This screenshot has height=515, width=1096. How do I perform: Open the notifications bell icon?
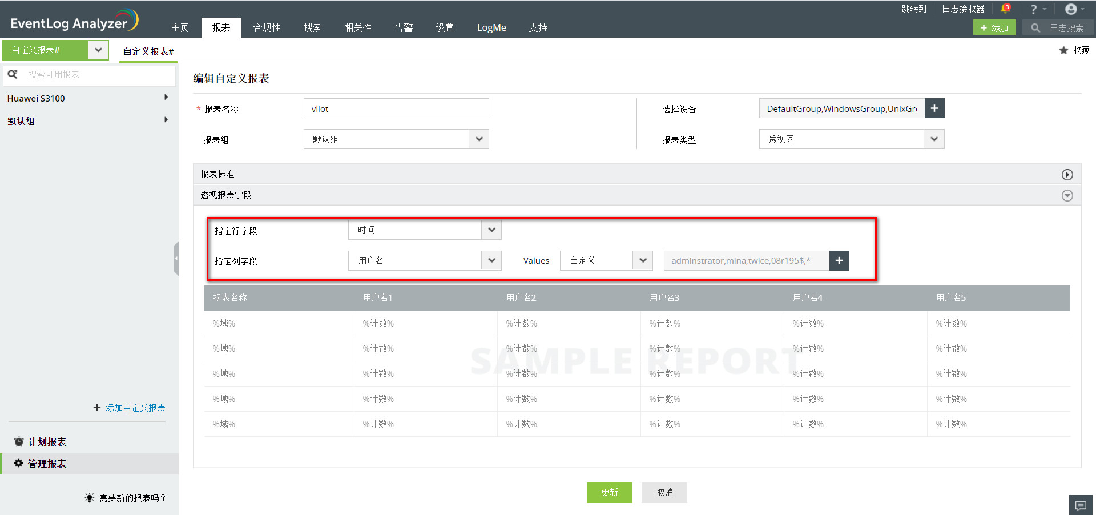[1006, 9]
